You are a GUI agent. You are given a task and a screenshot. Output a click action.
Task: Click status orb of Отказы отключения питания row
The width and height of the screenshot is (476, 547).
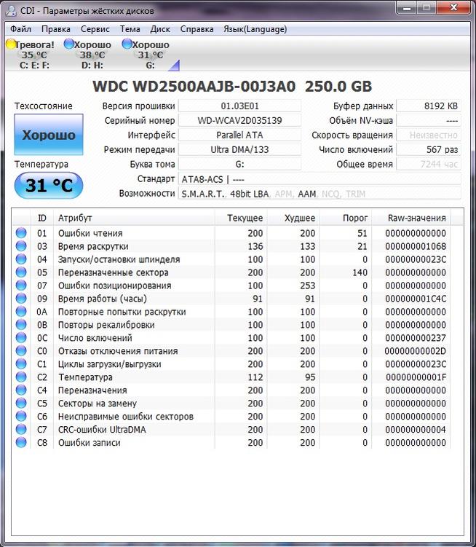21,350
